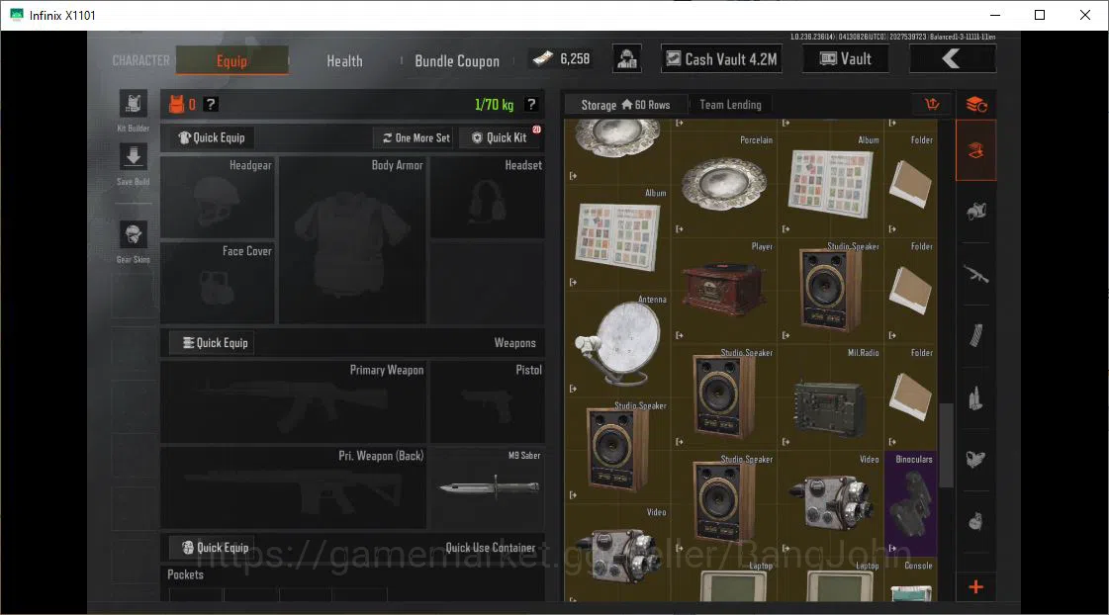Open the Quick Kit button
The width and height of the screenshot is (1109, 615).
pyautogui.click(x=500, y=137)
